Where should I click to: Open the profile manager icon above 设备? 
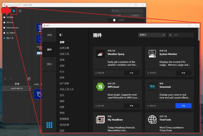[29, 79]
